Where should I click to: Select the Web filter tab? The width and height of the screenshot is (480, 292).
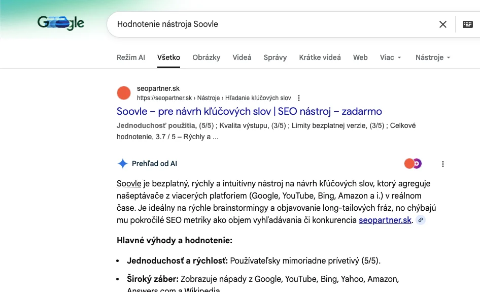[360, 57]
